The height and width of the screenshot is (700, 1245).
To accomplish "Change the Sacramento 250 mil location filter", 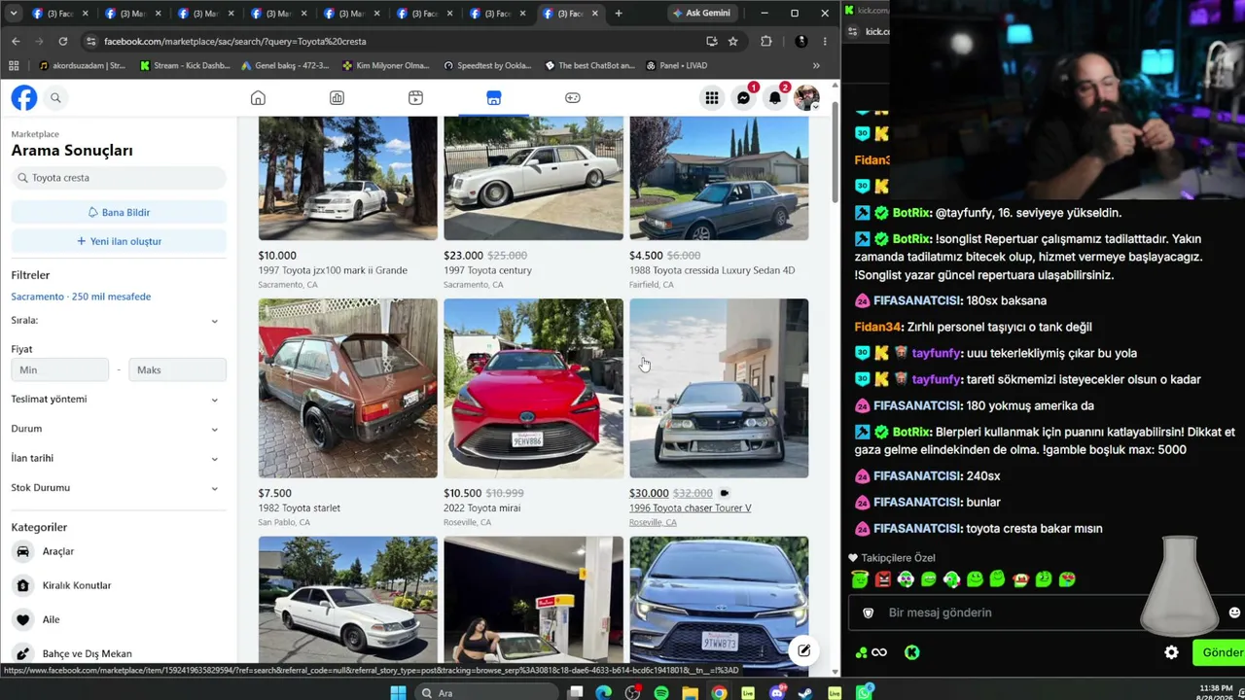I will 81,297.
